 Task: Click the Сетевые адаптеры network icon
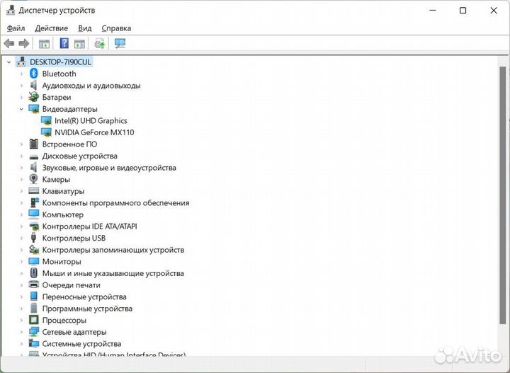(x=33, y=332)
